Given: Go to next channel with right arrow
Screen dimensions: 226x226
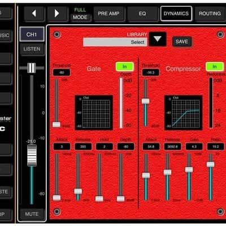Looking at the screenshot, I should (x=56, y=14).
